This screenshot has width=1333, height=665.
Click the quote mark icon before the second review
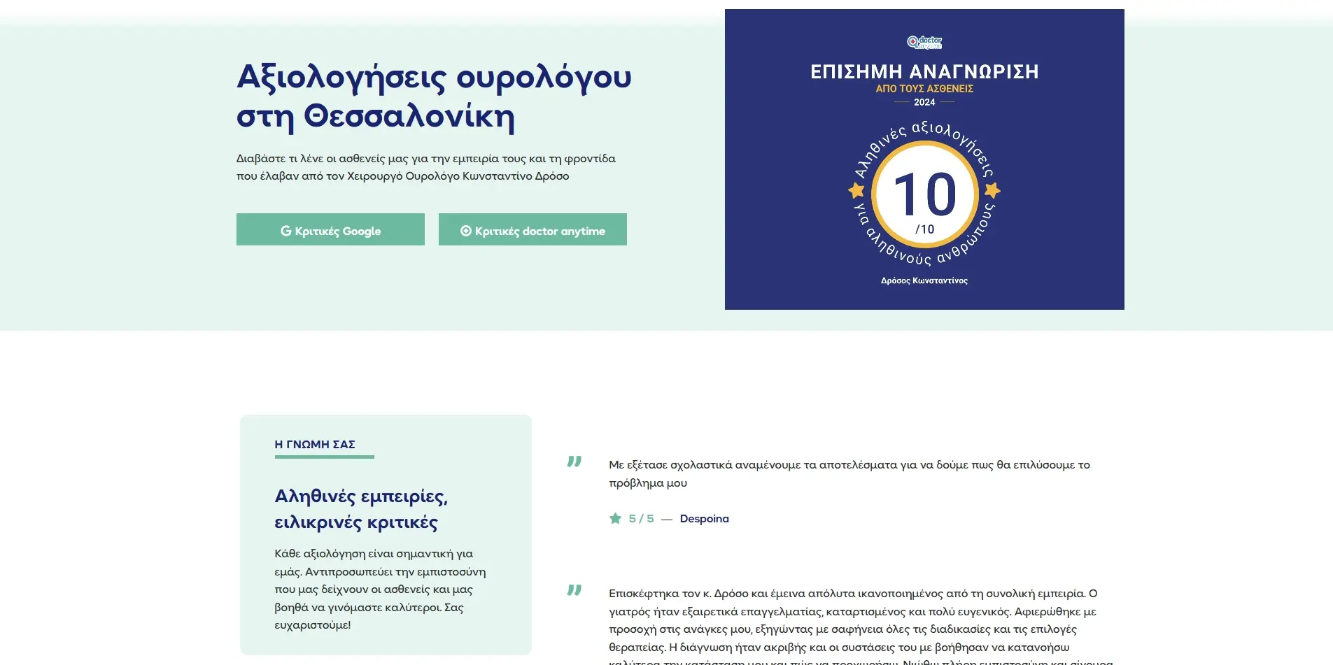tap(575, 591)
